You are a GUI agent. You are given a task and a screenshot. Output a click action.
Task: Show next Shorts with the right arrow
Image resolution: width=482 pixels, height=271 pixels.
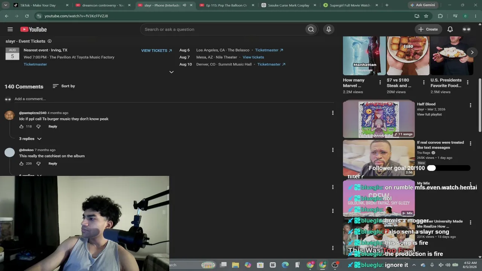[472, 52]
